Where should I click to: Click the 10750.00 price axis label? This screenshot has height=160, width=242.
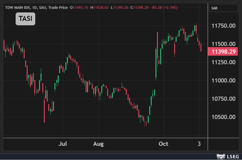pos(223,99)
